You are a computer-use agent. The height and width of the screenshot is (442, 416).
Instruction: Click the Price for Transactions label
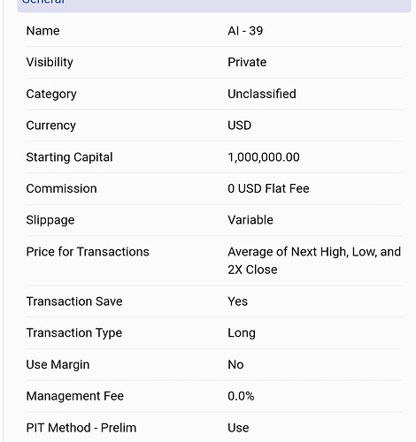coord(88,252)
